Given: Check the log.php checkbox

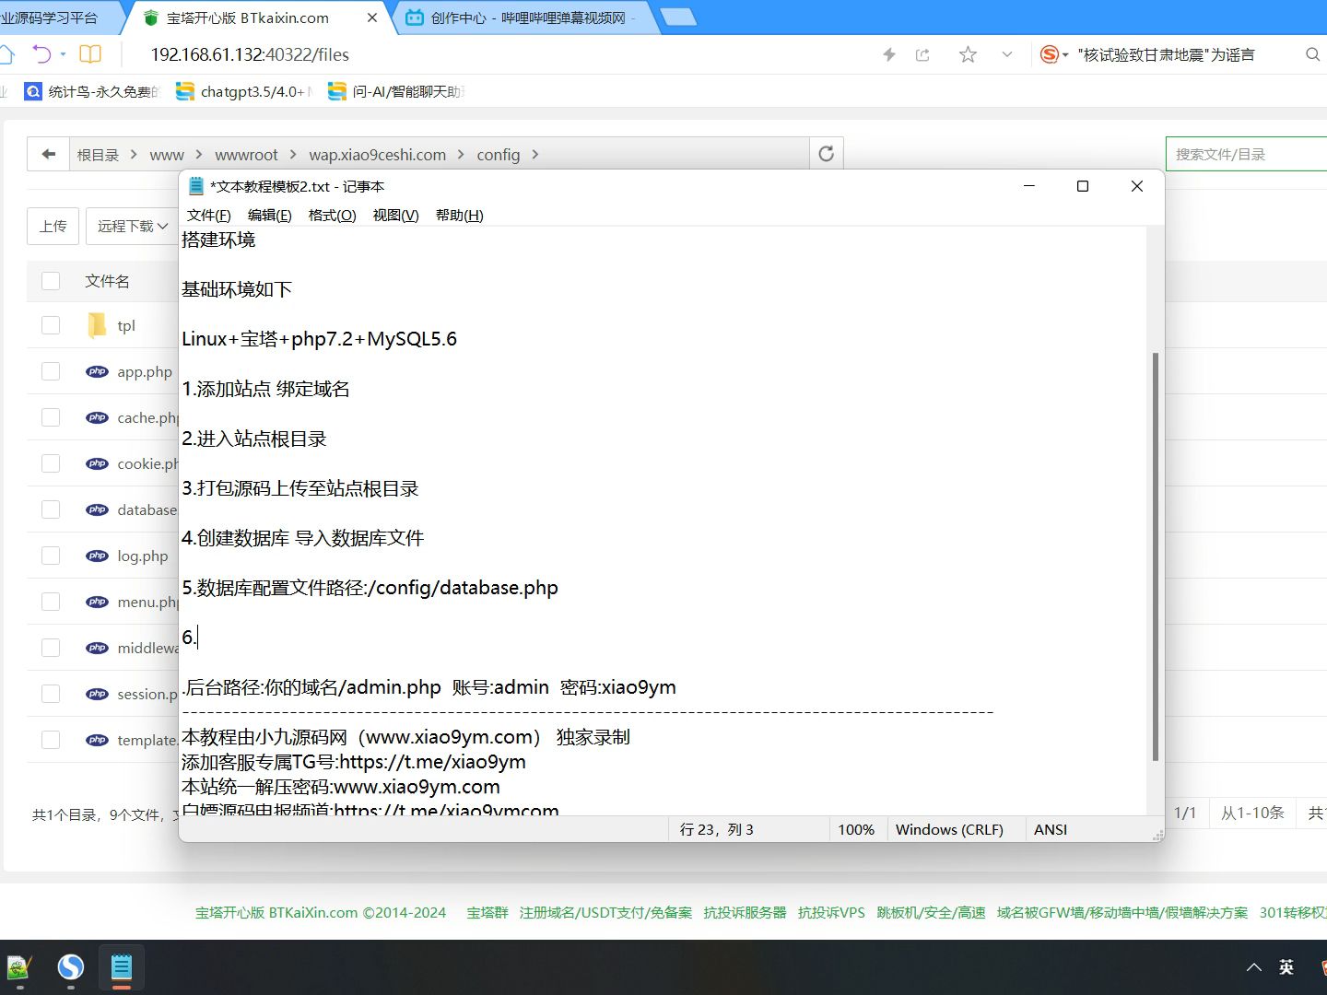Looking at the screenshot, I should click(51, 556).
